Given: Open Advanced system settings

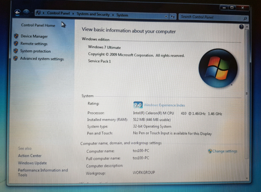Looking at the screenshot, I should 42,59.
